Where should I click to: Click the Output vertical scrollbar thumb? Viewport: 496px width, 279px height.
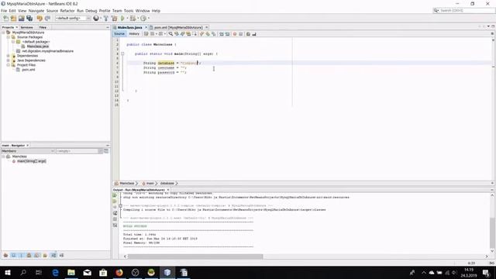coord(492,232)
